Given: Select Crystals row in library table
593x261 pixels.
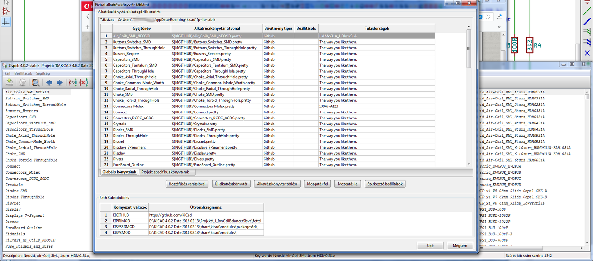Looking at the screenshot, I should 141,124.
